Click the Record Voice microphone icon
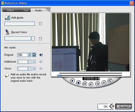Viewport: 135px width, 112px height. tap(7, 32)
